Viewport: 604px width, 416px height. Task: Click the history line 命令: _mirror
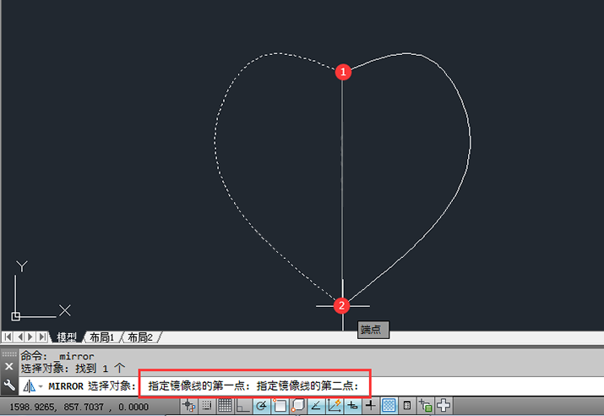coord(57,356)
